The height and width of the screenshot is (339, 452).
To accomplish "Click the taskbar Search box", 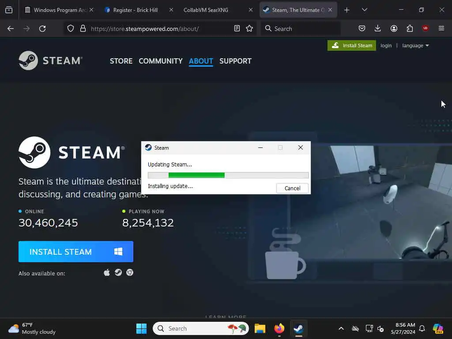I will pos(201,328).
